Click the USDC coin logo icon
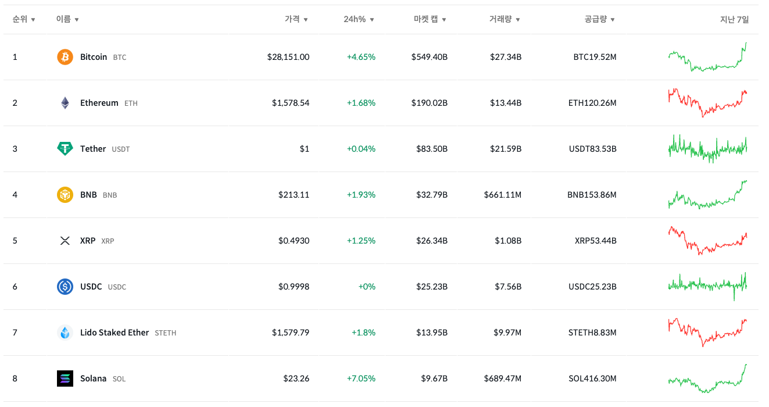Viewport: 769px width, 407px height. (65, 287)
